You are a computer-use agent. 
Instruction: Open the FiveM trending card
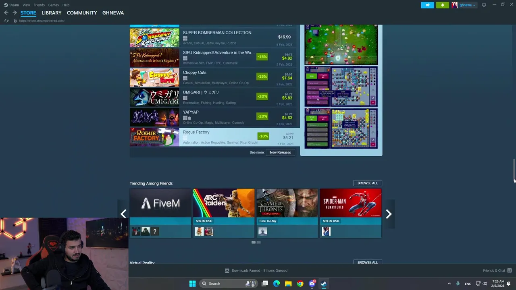(x=160, y=213)
